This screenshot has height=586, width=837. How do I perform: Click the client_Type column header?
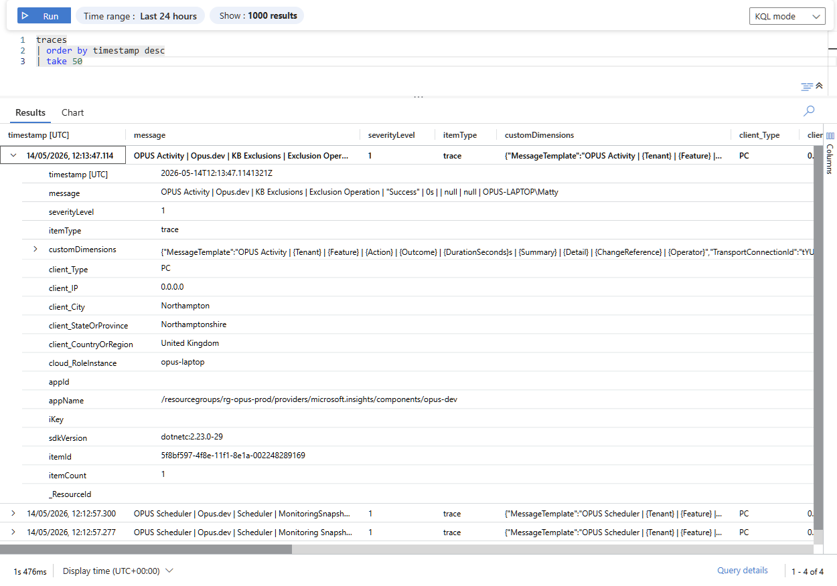pos(759,134)
